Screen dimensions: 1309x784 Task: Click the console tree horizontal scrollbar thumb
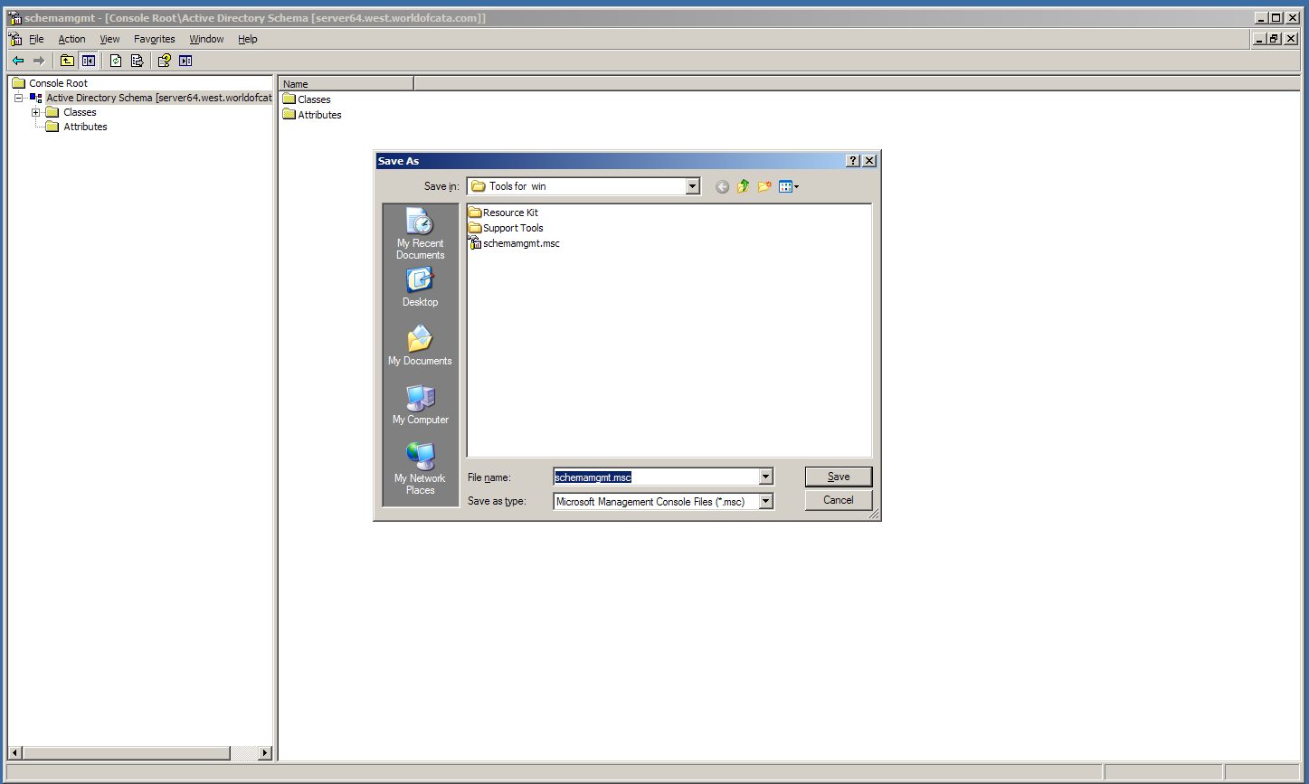point(126,752)
